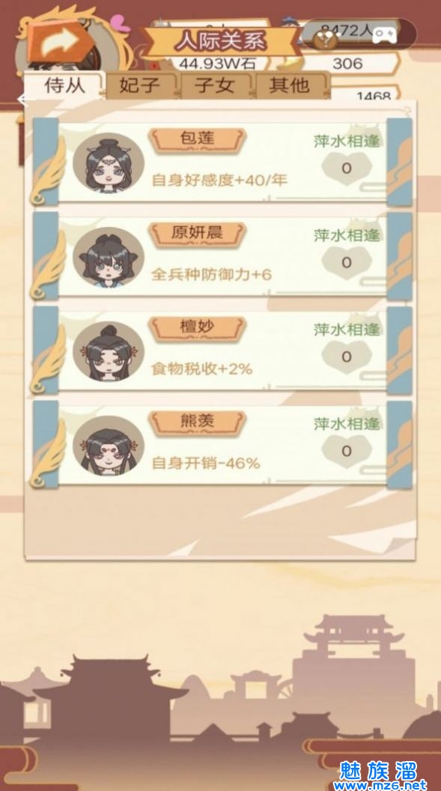
Task: Open 包莲's avatar portrait
Action: click(109, 162)
